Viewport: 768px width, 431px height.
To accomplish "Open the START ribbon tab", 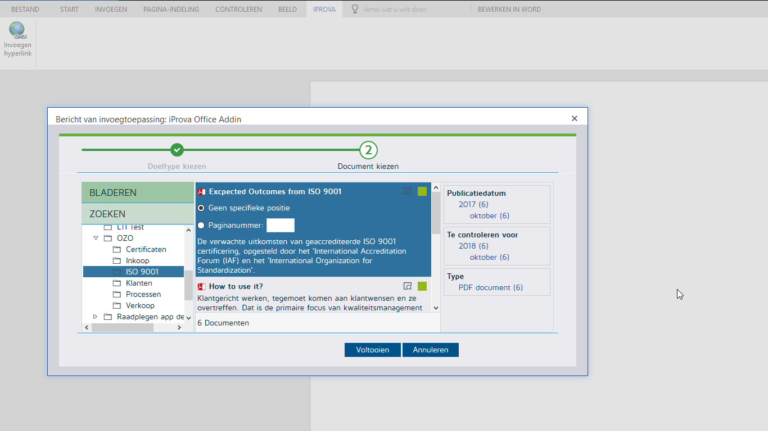I will coord(69,9).
